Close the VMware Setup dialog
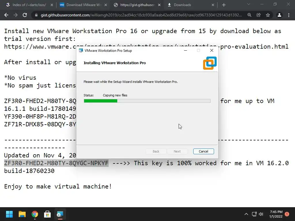 point(212,50)
